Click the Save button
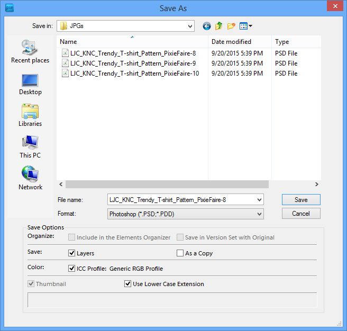The height and width of the screenshot is (331, 347). 301,200
